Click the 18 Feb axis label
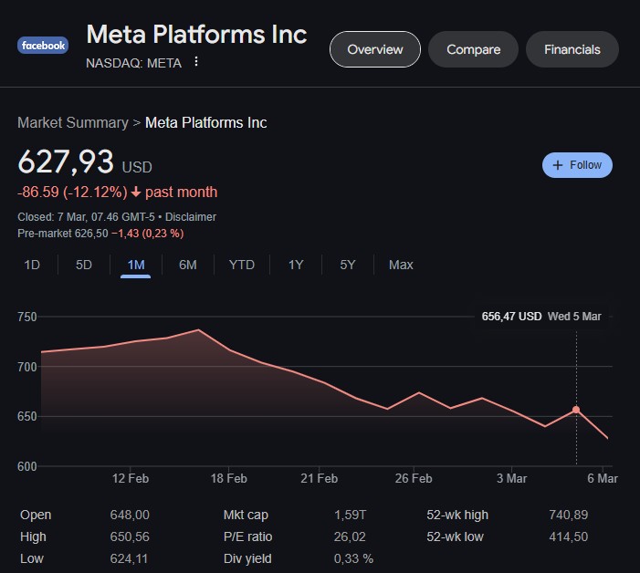 [228, 478]
